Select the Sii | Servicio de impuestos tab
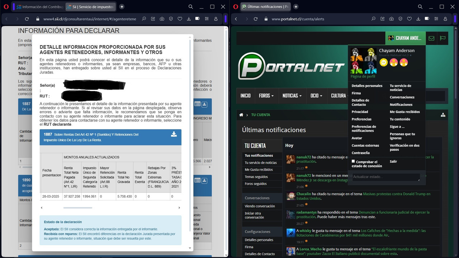The height and width of the screenshot is (258, 459). click(91, 7)
